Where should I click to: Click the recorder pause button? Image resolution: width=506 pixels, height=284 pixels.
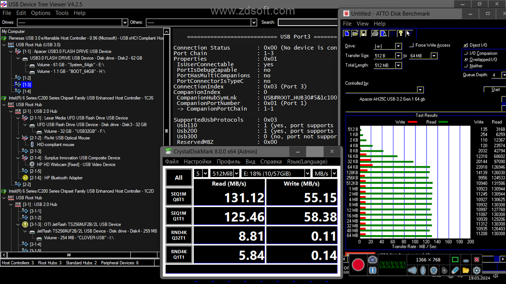(x=372, y=271)
